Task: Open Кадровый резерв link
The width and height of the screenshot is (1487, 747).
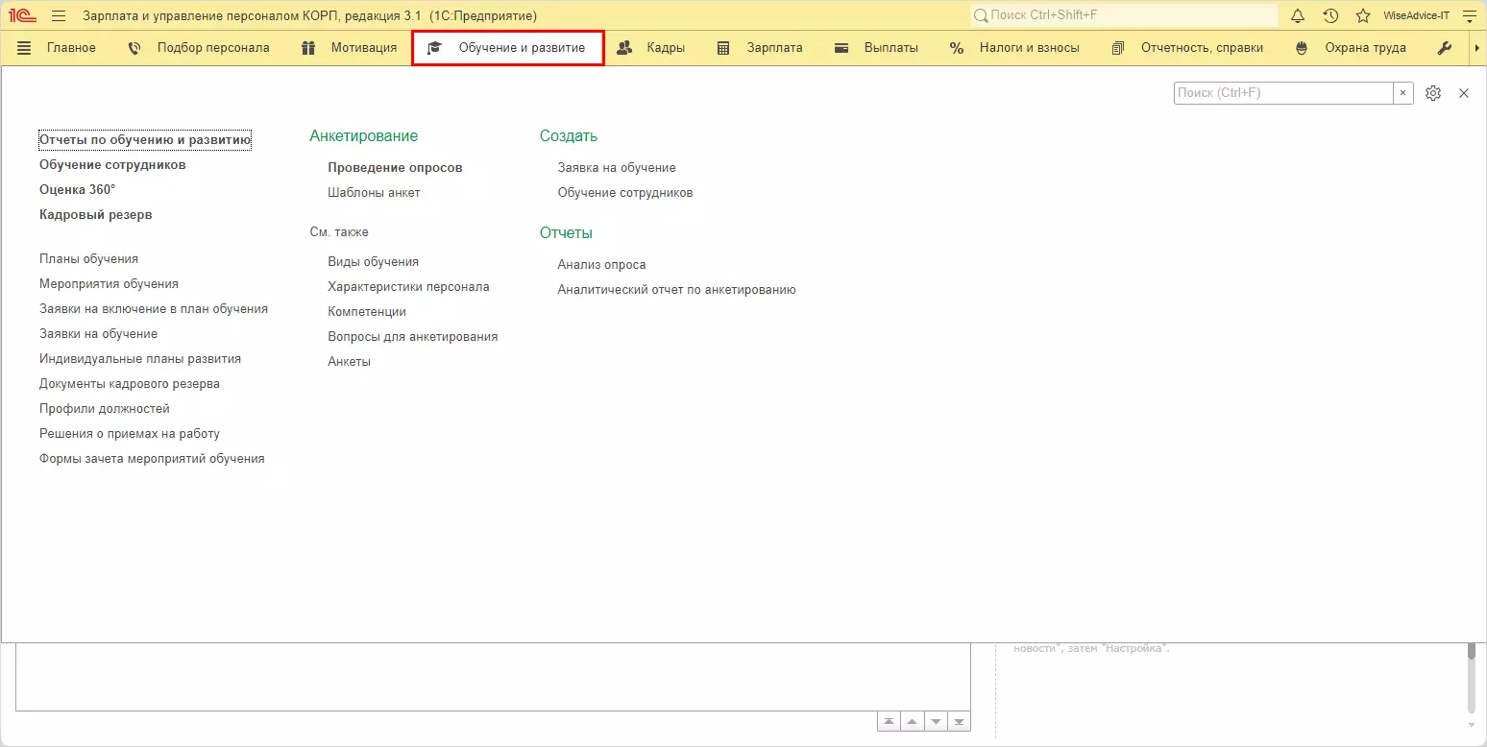Action: 95,215
